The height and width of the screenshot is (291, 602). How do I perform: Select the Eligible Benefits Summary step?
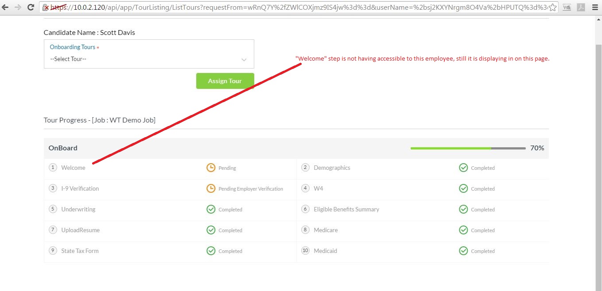(346, 209)
